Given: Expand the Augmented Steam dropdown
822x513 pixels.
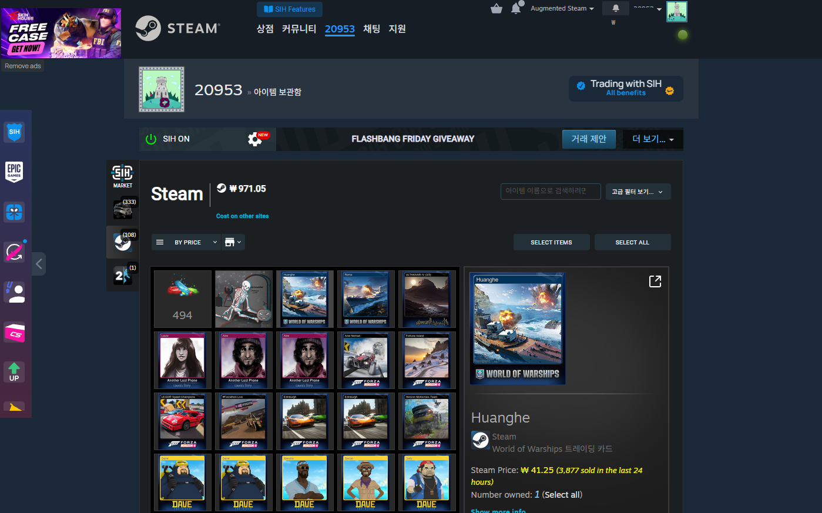Looking at the screenshot, I should (x=562, y=8).
